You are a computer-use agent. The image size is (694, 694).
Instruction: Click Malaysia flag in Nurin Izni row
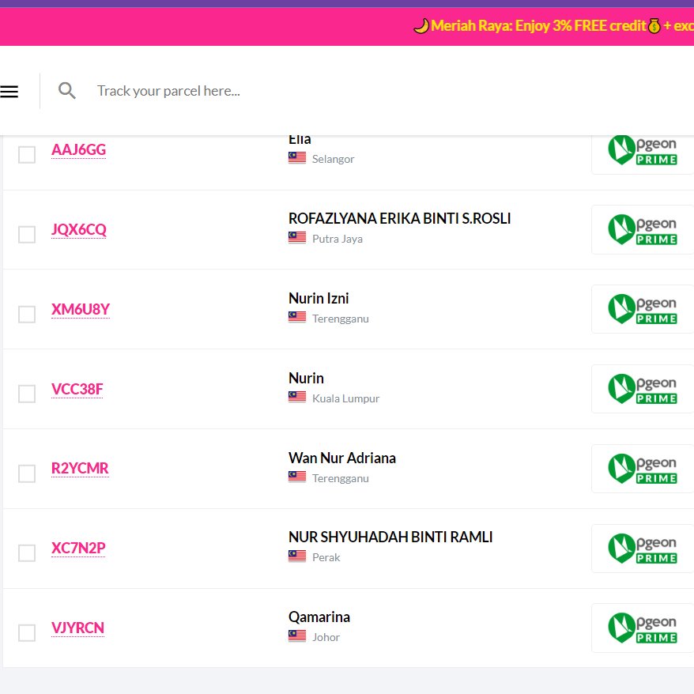click(x=297, y=317)
